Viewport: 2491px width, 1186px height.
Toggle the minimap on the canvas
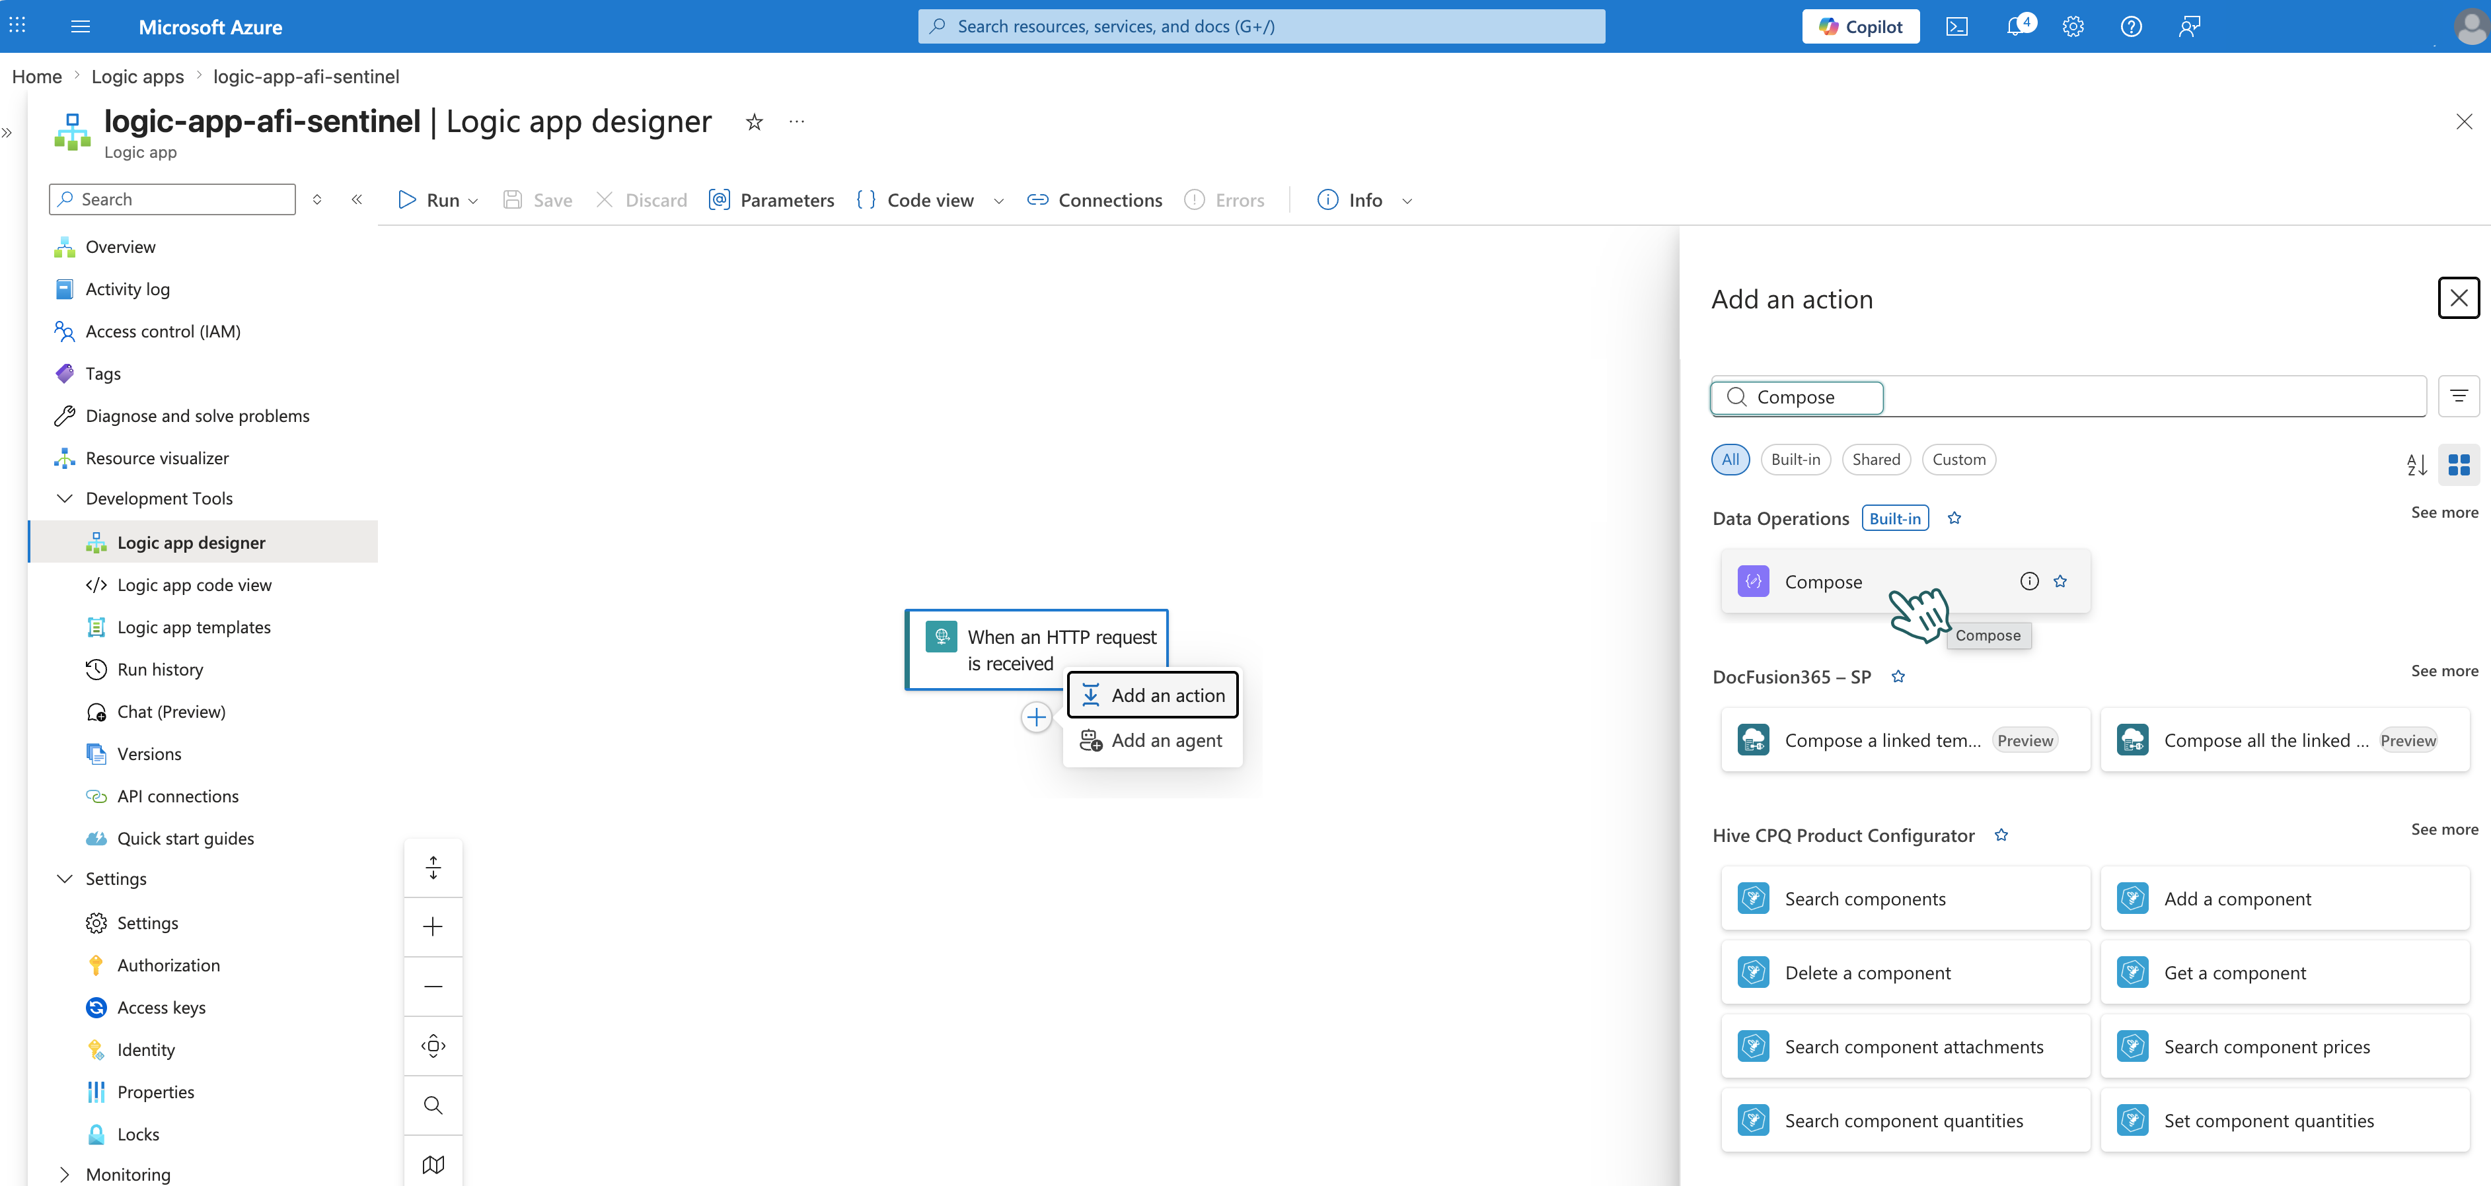[x=433, y=1164]
